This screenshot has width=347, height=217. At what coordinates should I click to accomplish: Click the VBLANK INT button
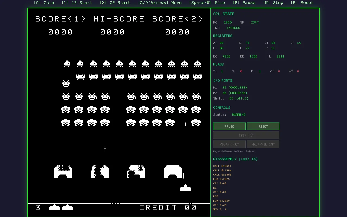point(229,144)
